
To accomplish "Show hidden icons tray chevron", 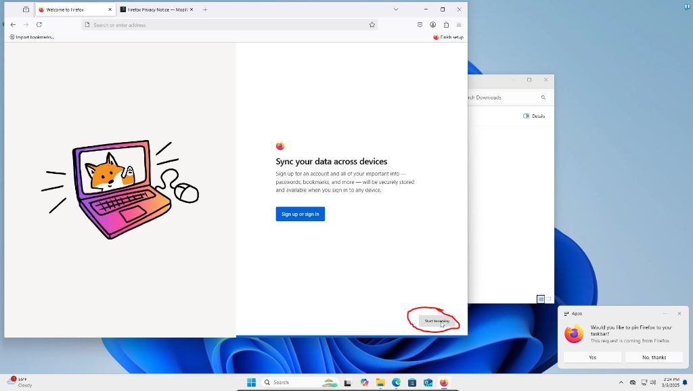I will point(621,382).
